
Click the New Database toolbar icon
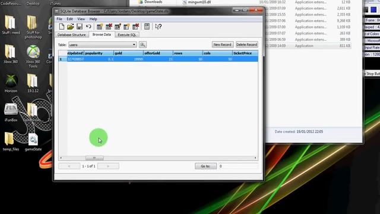click(x=62, y=26)
